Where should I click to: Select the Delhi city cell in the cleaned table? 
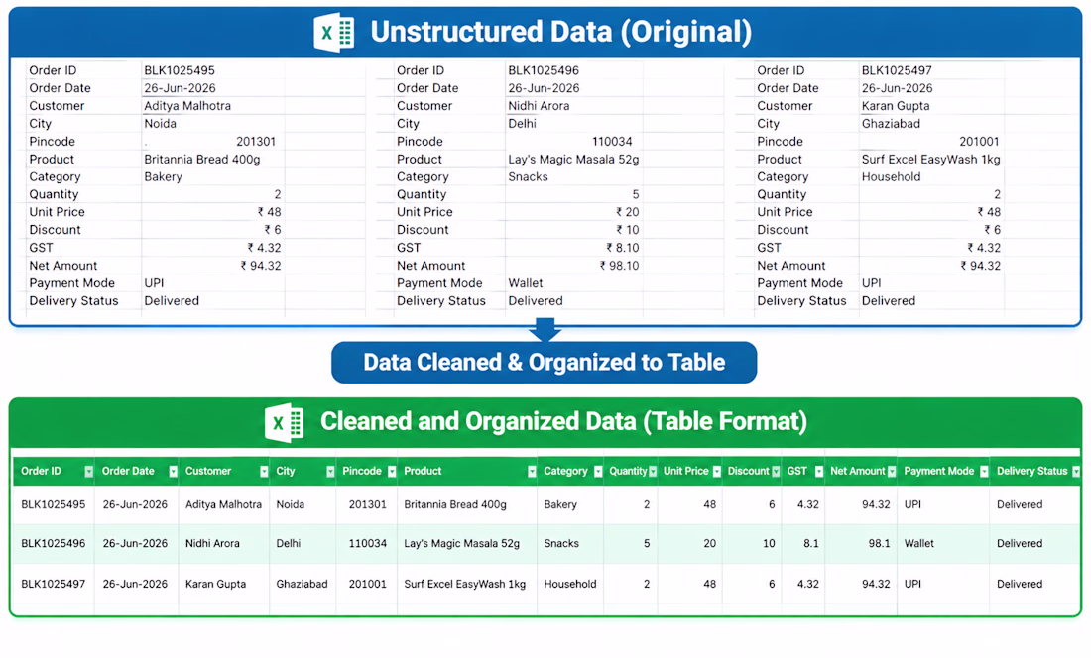click(x=288, y=544)
